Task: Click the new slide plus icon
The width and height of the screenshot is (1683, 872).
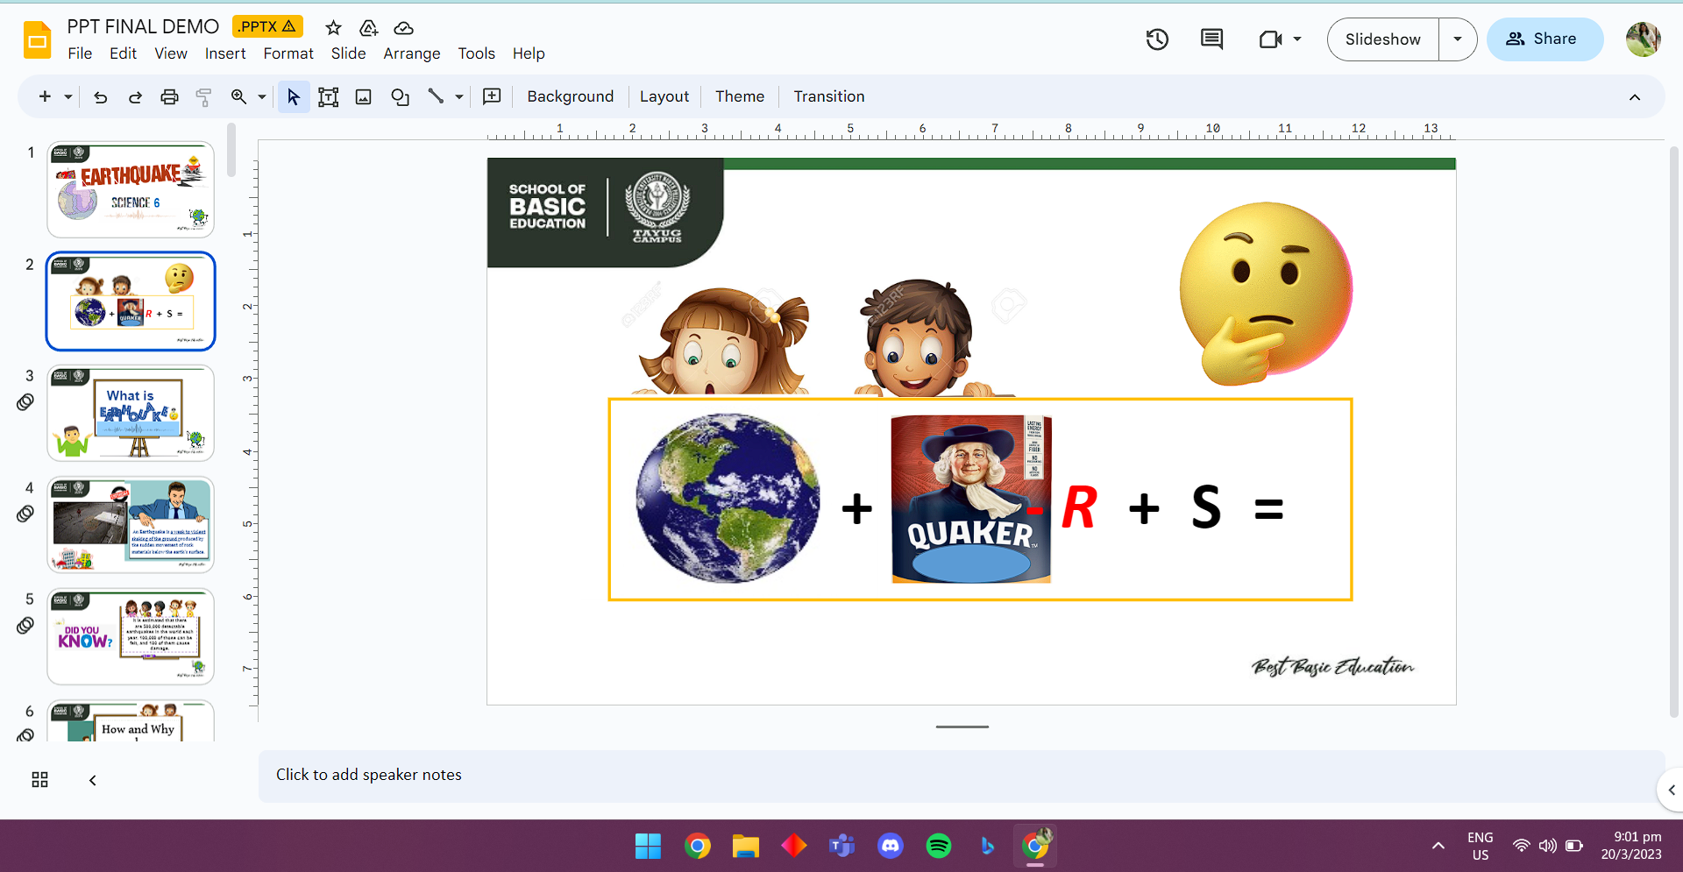Action: [x=45, y=96]
